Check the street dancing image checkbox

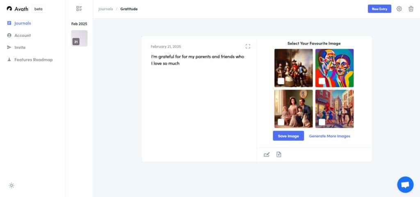[x=322, y=122]
